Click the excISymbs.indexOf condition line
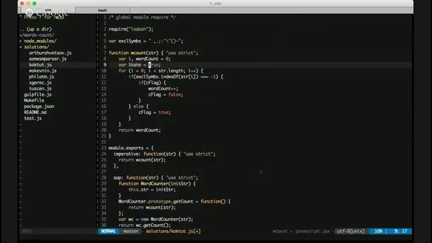This screenshot has width=432, height=243. click(x=175, y=77)
